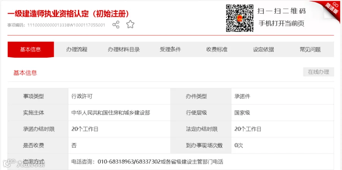342x170 pixels.
Task: Click the 行政许可 value cell
Action: (x=119, y=96)
